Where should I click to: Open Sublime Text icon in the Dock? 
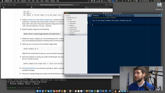click(62, 91)
